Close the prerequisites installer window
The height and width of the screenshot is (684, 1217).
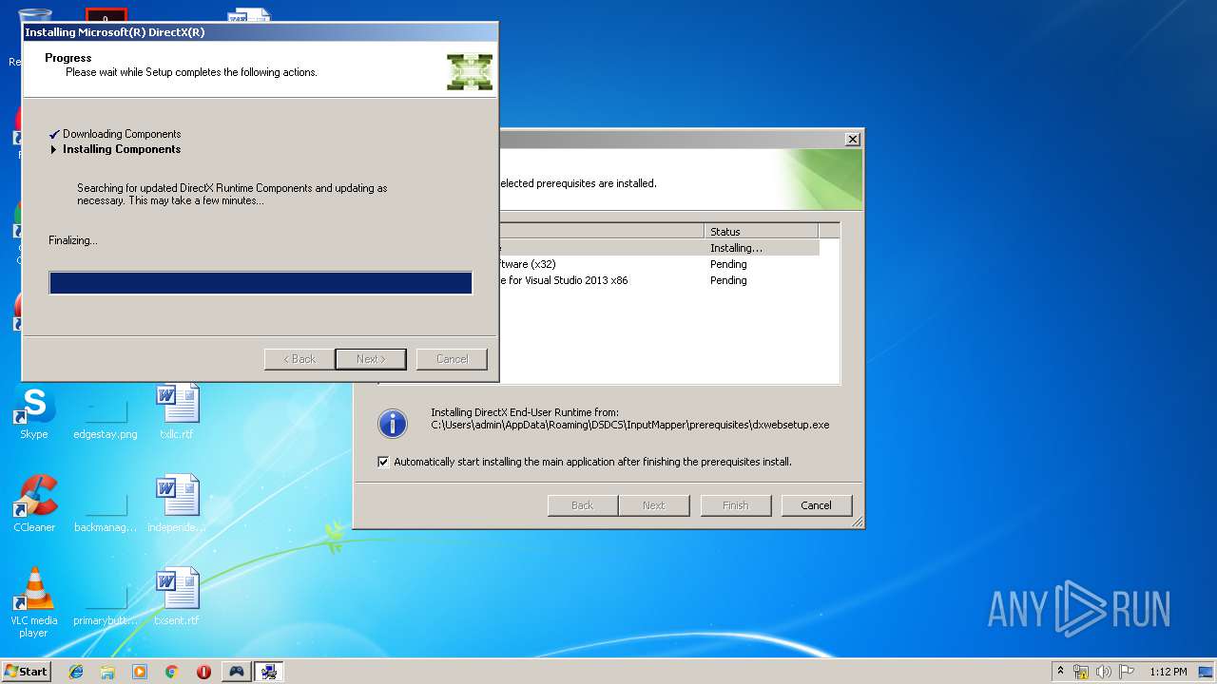853,140
